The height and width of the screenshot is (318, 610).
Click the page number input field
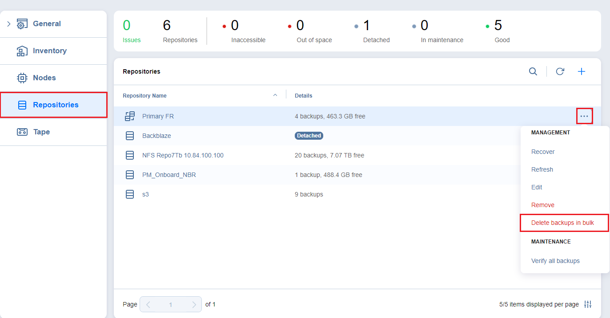tap(171, 305)
